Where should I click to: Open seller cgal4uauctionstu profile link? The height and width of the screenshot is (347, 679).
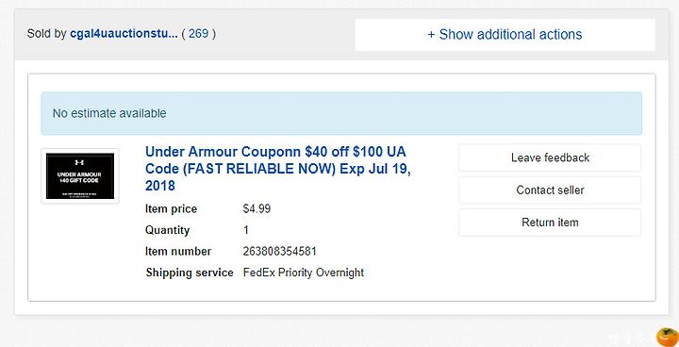coord(124,34)
